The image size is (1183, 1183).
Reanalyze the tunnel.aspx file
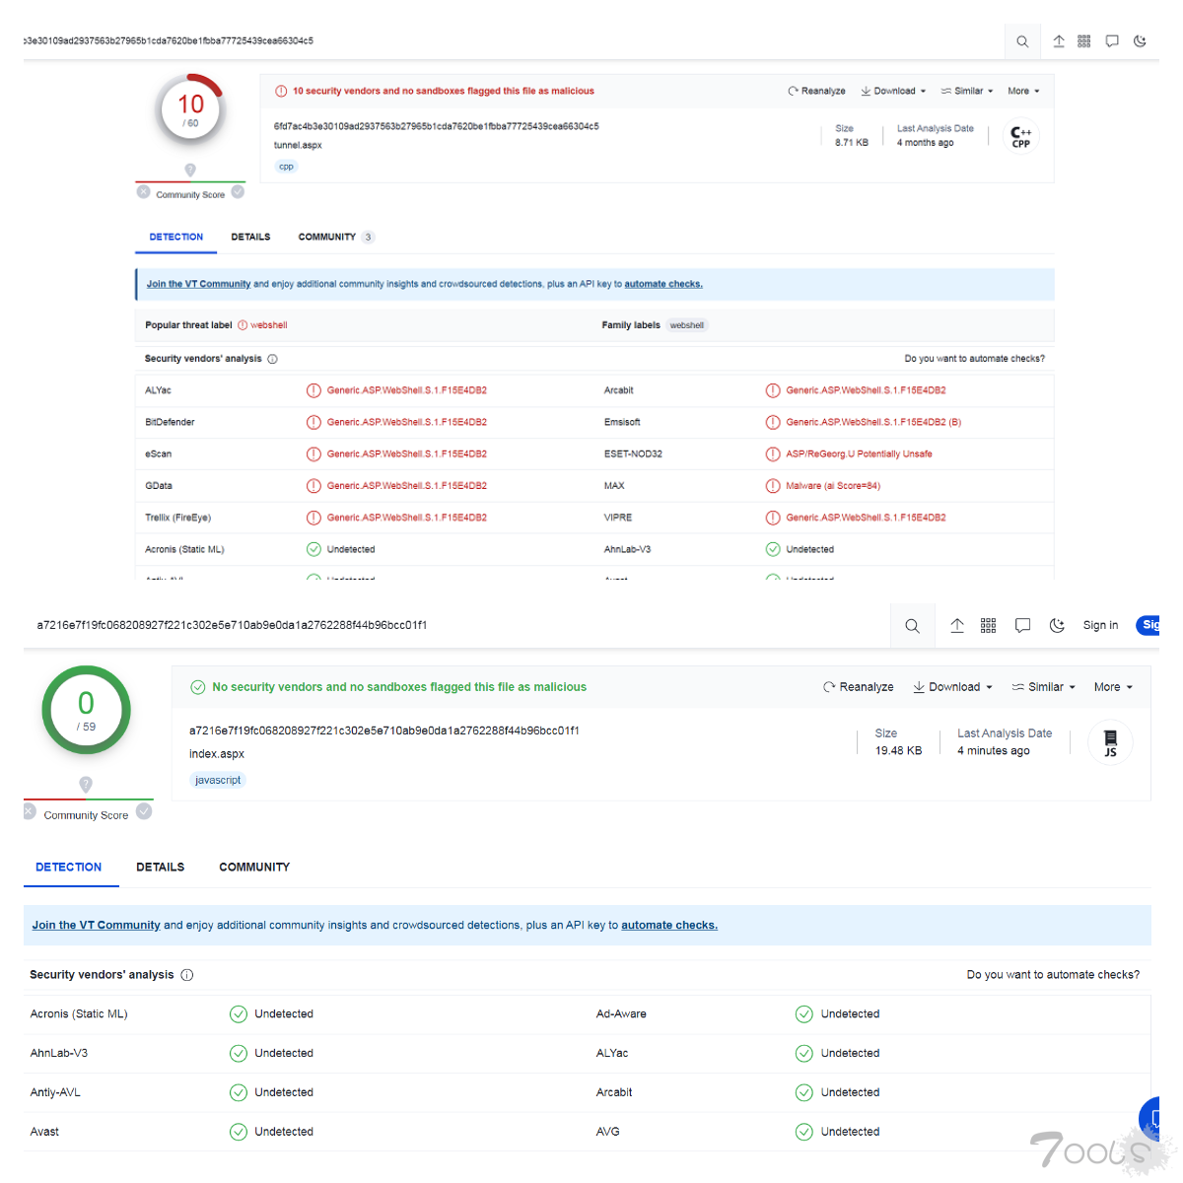816,91
